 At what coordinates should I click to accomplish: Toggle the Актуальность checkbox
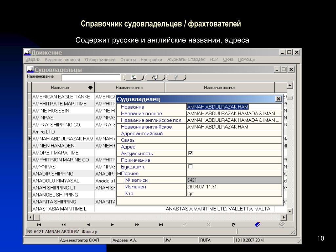(190, 153)
